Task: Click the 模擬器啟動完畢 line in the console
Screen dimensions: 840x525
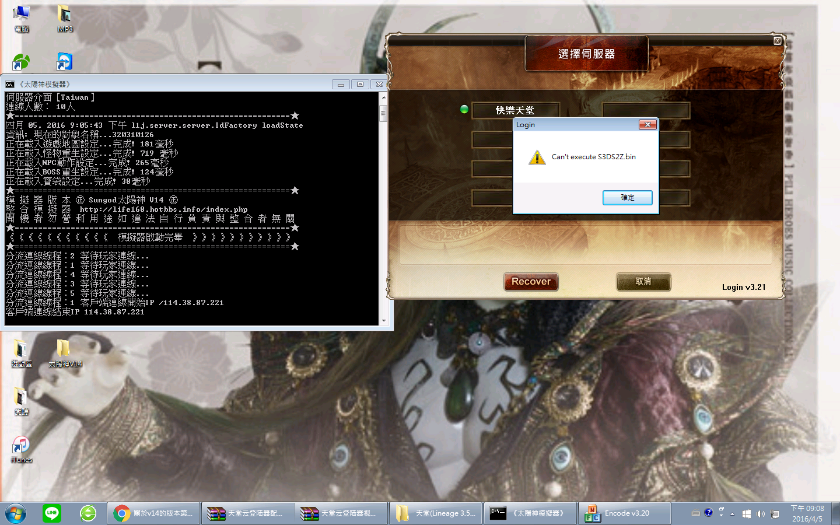Action: [x=150, y=237]
